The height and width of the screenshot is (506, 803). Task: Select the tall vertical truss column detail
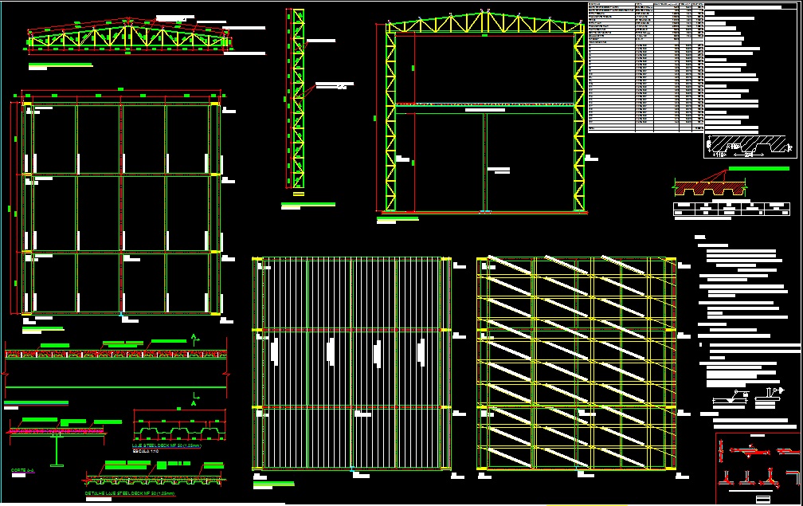(x=299, y=100)
